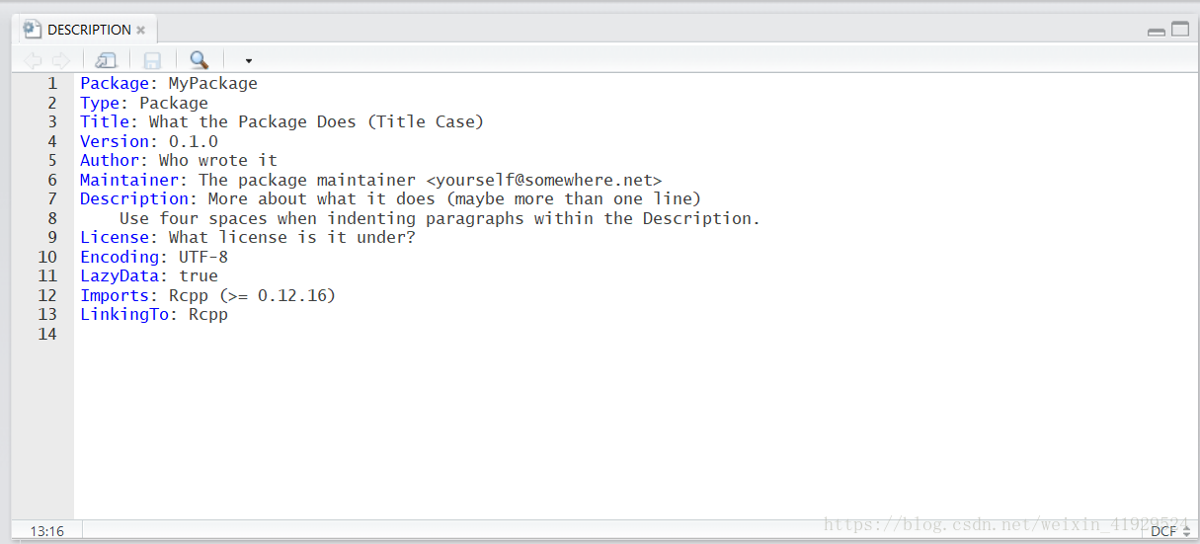Open find and replace with the magnifier icon
This screenshot has width=1200, height=544.
(200, 60)
